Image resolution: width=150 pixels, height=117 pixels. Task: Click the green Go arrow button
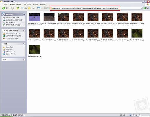[x=144, y=8]
